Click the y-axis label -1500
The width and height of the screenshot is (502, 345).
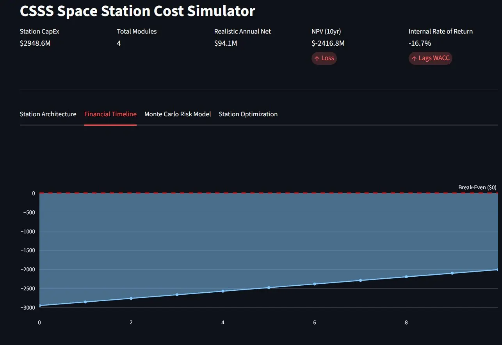[27, 250]
